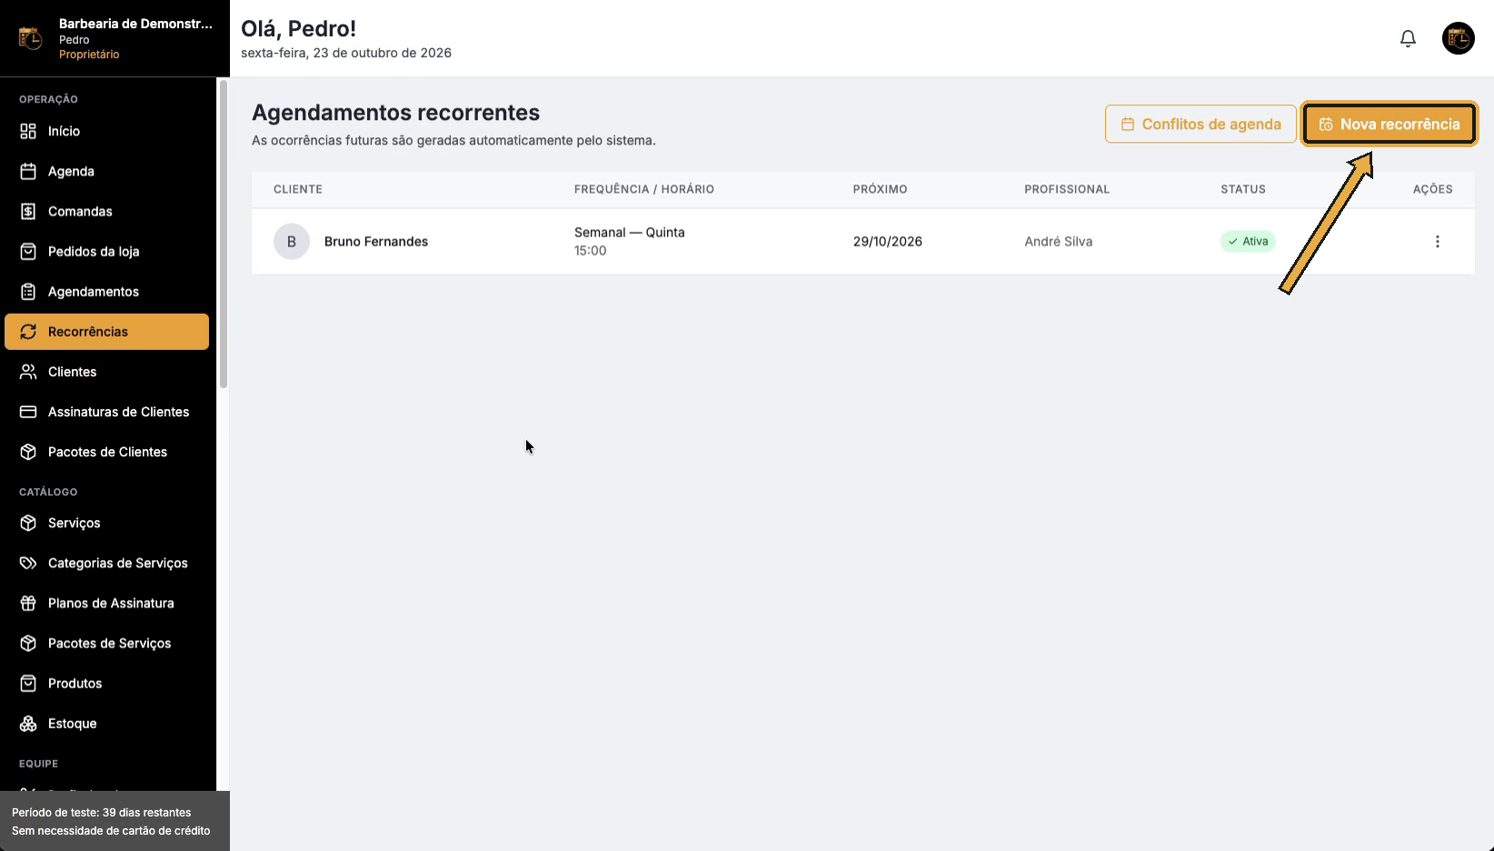Open Agenda from the sidebar
The width and height of the screenshot is (1494, 851).
(107, 171)
